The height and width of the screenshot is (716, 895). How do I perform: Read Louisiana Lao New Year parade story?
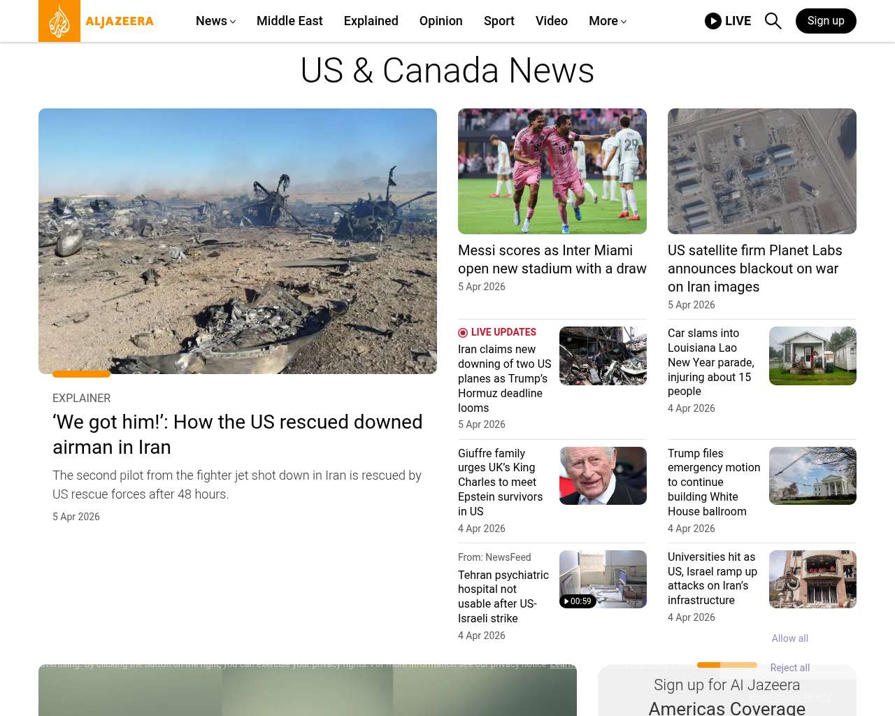pyautogui.click(x=711, y=362)
